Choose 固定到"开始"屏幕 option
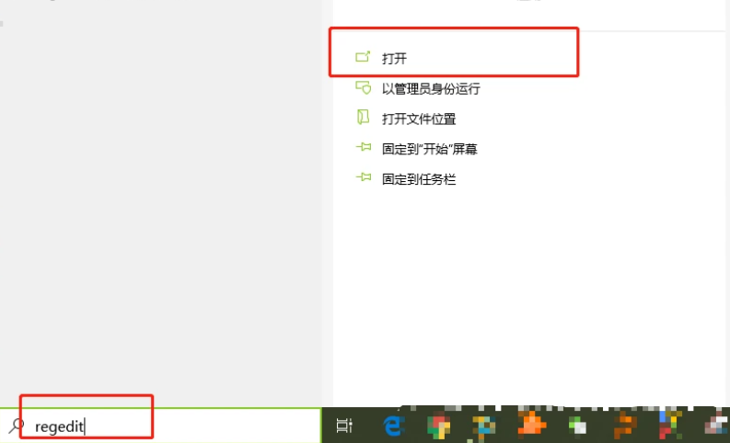Viewport: 730px width, 443px height. pyautogui.click(x=429, y=149)
